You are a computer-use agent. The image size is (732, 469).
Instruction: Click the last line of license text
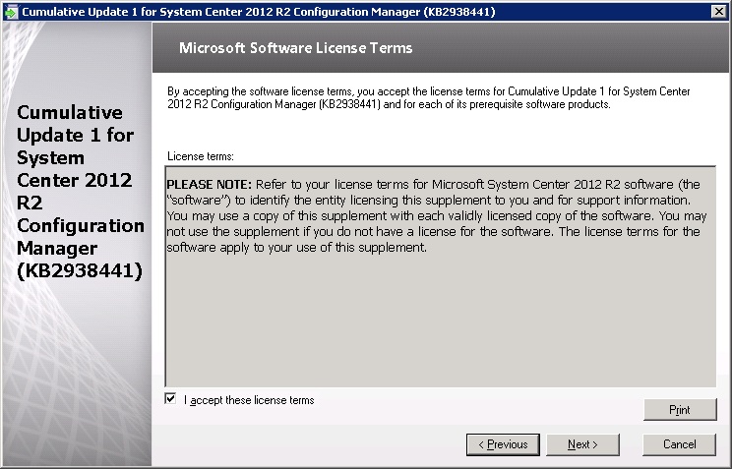(296, 248)
